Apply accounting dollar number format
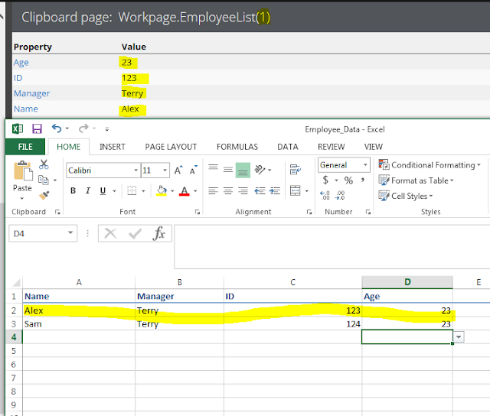 click(x=325, y=180)
